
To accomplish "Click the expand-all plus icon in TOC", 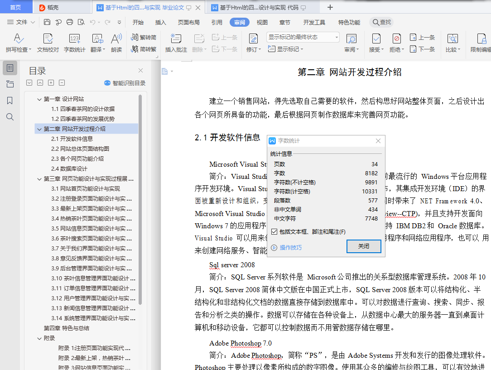I will point(51,82).
